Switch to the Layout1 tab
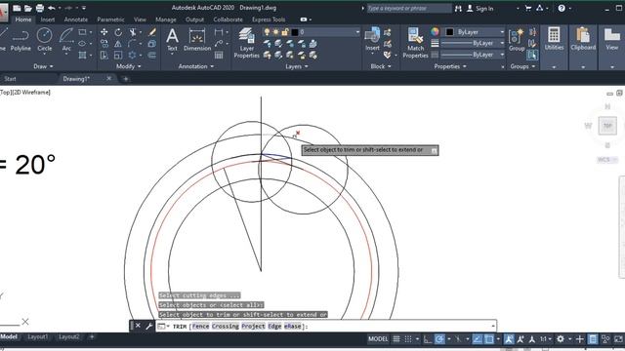 pyautogui.click(x=37, y=337)
